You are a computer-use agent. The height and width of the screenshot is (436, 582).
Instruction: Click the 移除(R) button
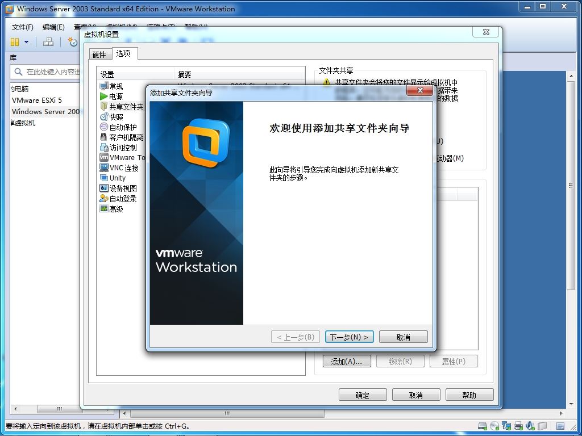point(400,362)
